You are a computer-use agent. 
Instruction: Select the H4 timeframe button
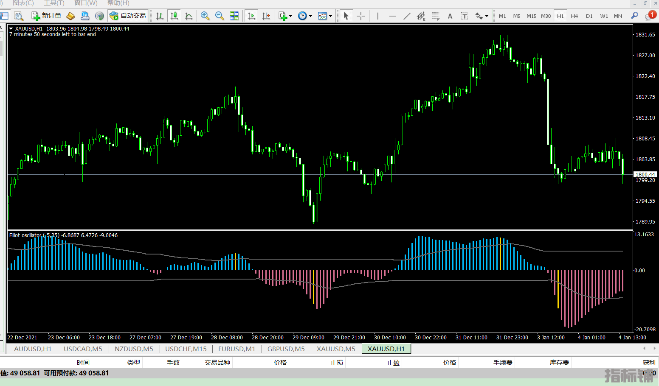point(575,16)
